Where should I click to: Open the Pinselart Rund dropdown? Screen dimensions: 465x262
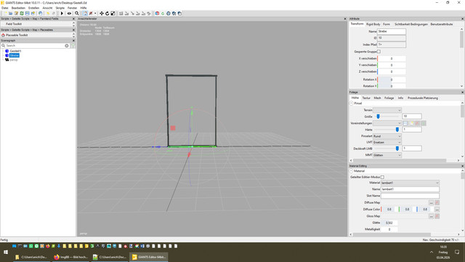(387, 136)
